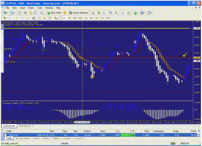Expand the Periods dropdown arrow
Screen dimensions: 202x146
[144, 13]
